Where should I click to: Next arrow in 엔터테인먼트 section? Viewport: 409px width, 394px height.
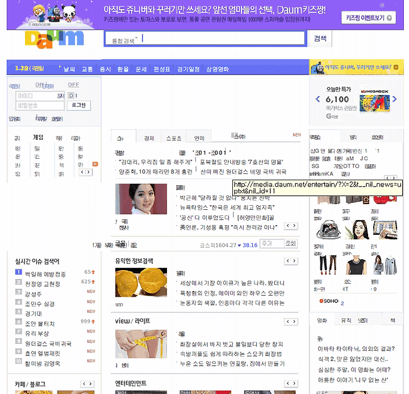point(294,383)
